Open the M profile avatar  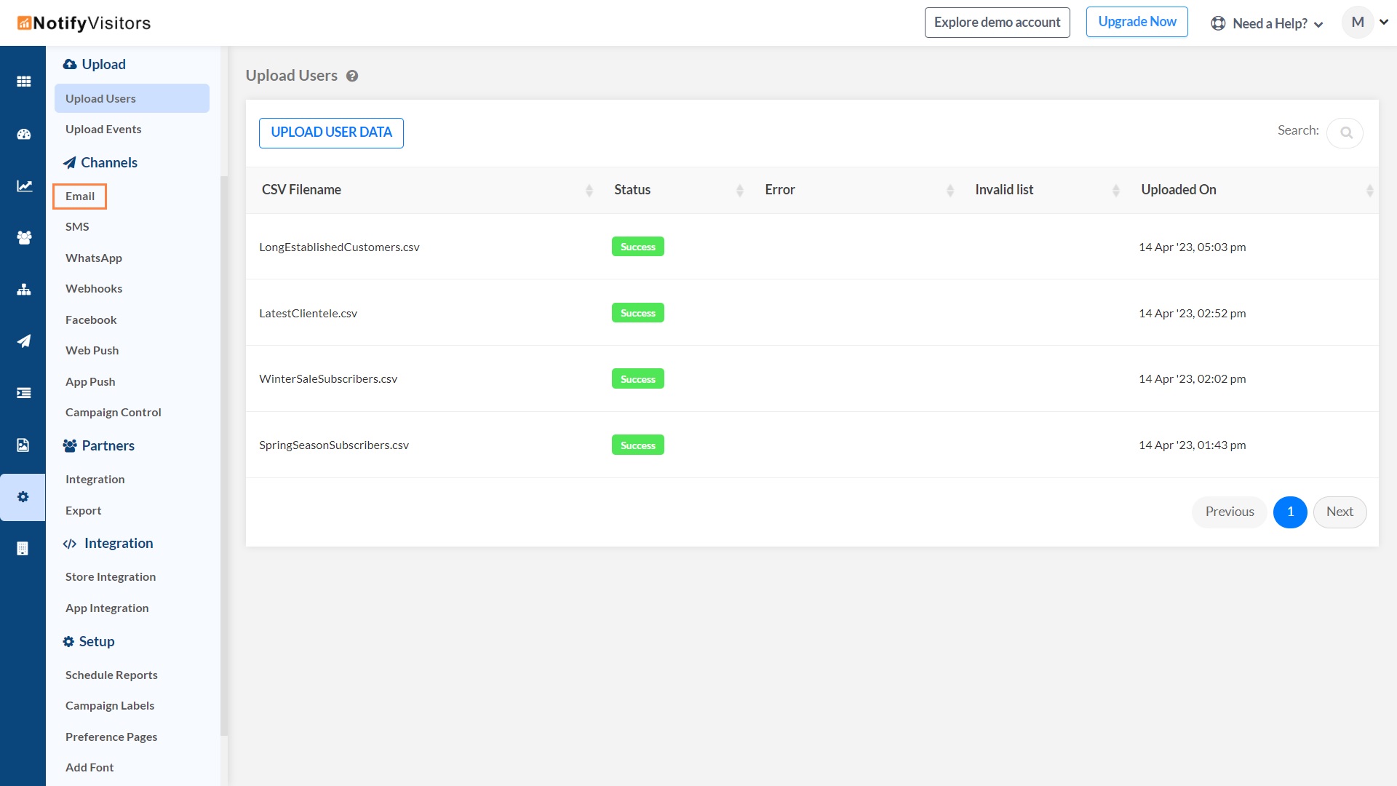(1358, 23)
